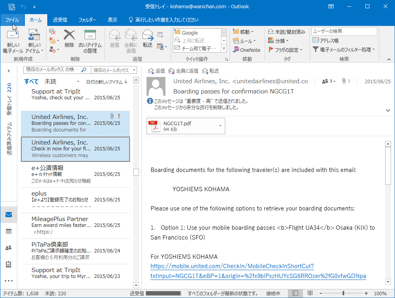Switch to the 表示 tab
Image resolution: width=395 pixels, height=298 pixels.
tap(112, 20)
